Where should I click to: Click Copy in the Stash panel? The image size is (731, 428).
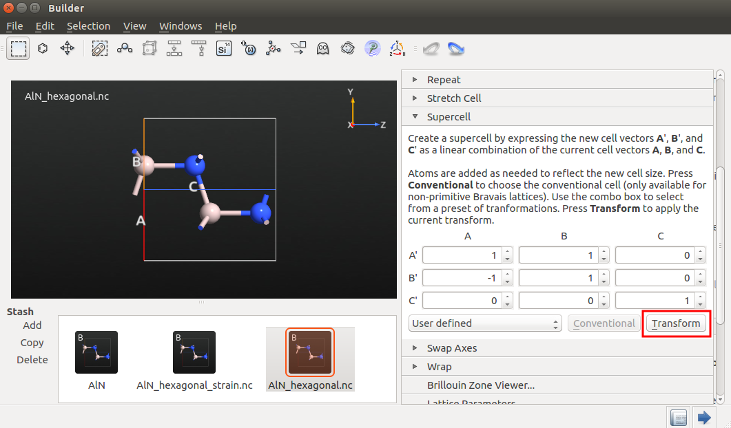[x=32, y=342]
